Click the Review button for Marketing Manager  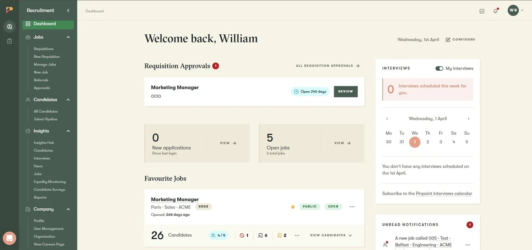pyautogui.click(x=346, y=92)
